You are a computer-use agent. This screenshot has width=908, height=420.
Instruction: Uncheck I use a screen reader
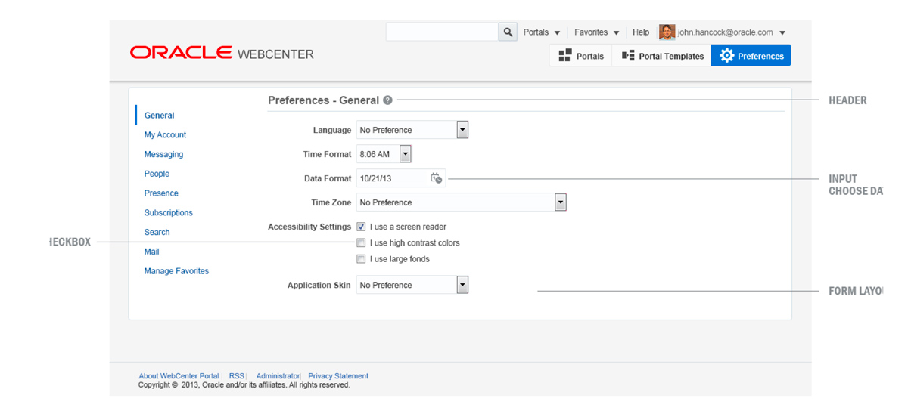[362, 227]
